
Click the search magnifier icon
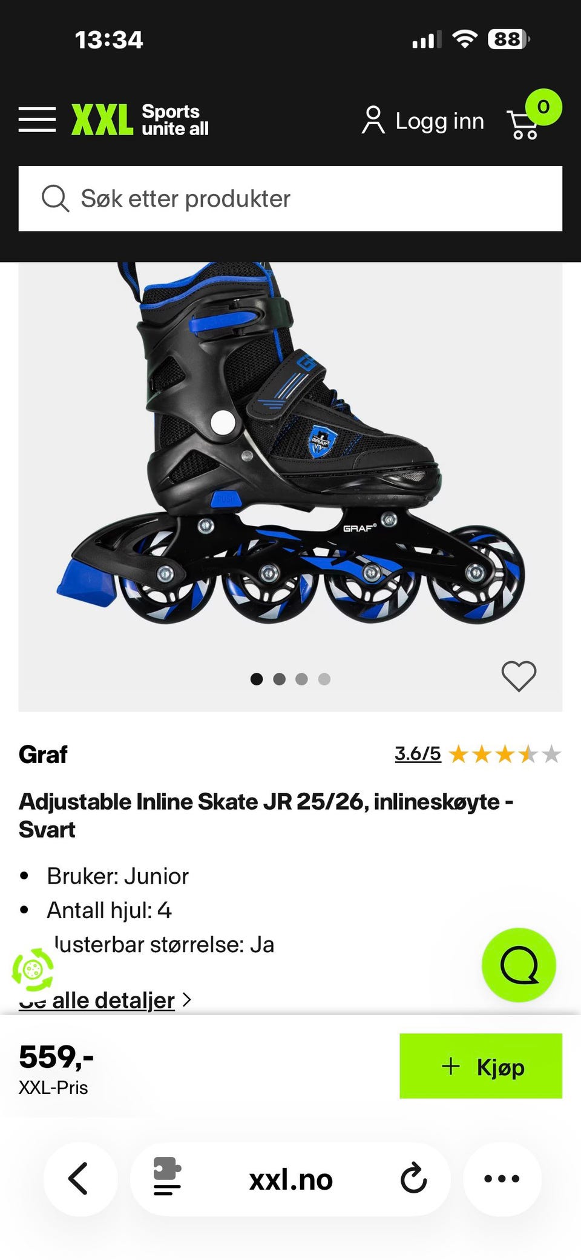55,199
